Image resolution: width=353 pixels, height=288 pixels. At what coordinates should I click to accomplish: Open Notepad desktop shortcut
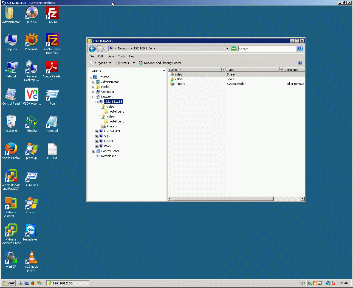point(52,124)
